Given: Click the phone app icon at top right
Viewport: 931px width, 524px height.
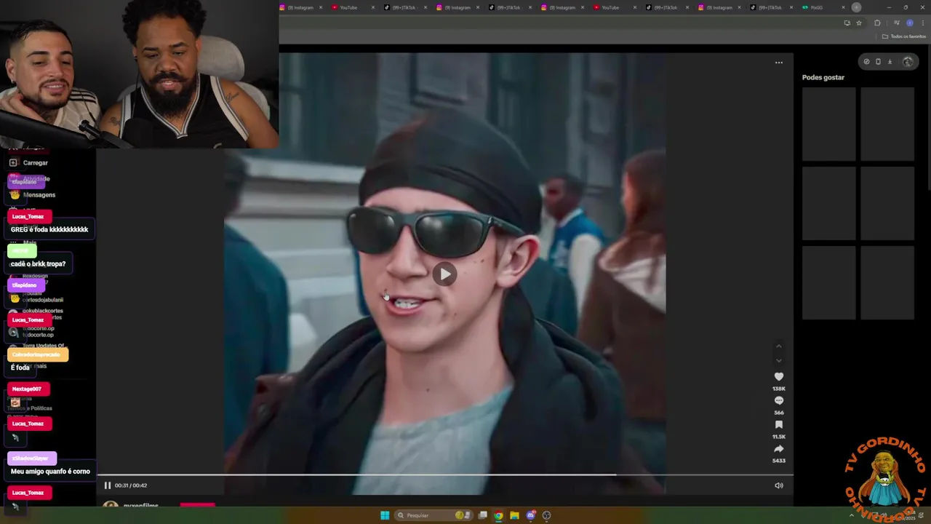Looking at the screenshot, I should (878, 62).
